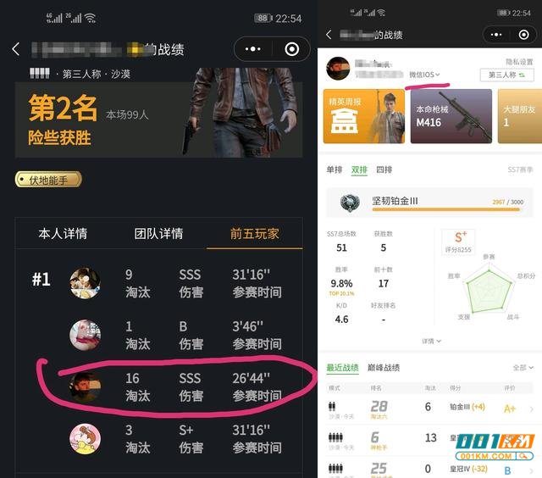This screenshot has height=478, width=542.
Task: Expand the 微信IOS platform dropdown
Action: coord(424,75)
